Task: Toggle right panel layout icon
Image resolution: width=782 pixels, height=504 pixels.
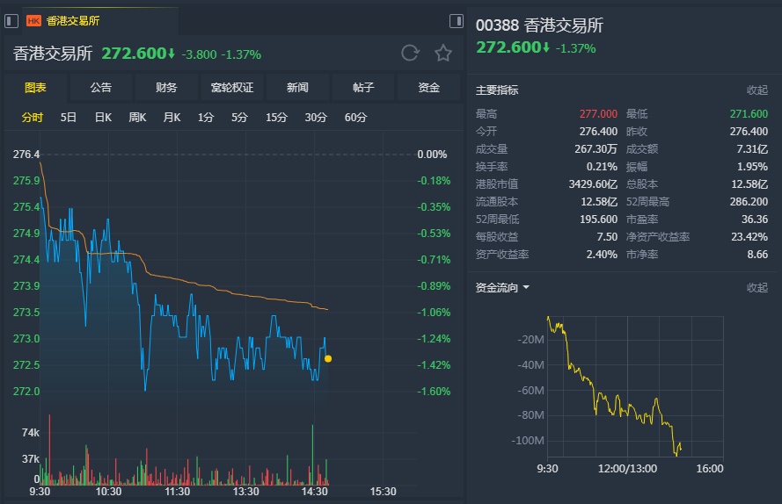Action: point(457,20)
